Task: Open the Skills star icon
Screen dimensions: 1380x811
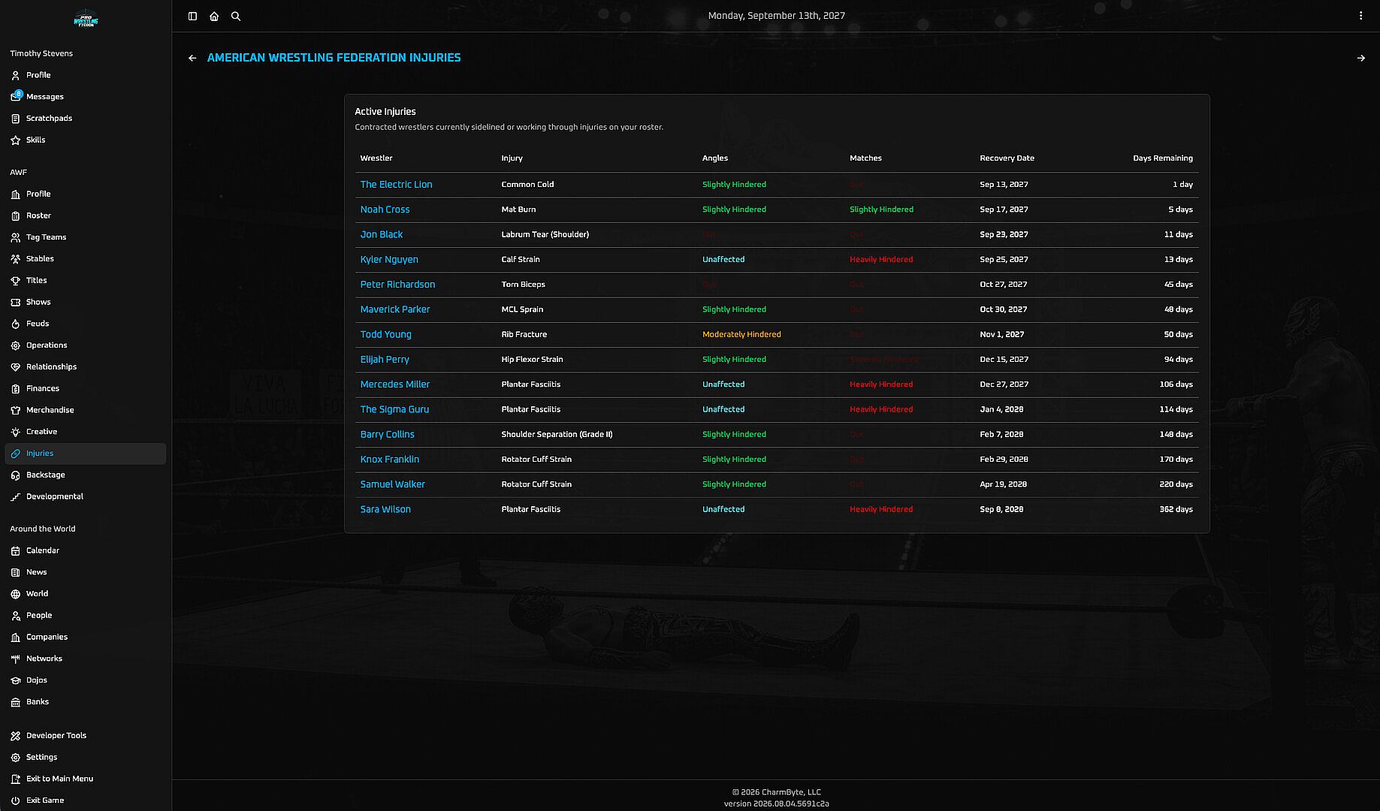Action: [x=16, y=140]
